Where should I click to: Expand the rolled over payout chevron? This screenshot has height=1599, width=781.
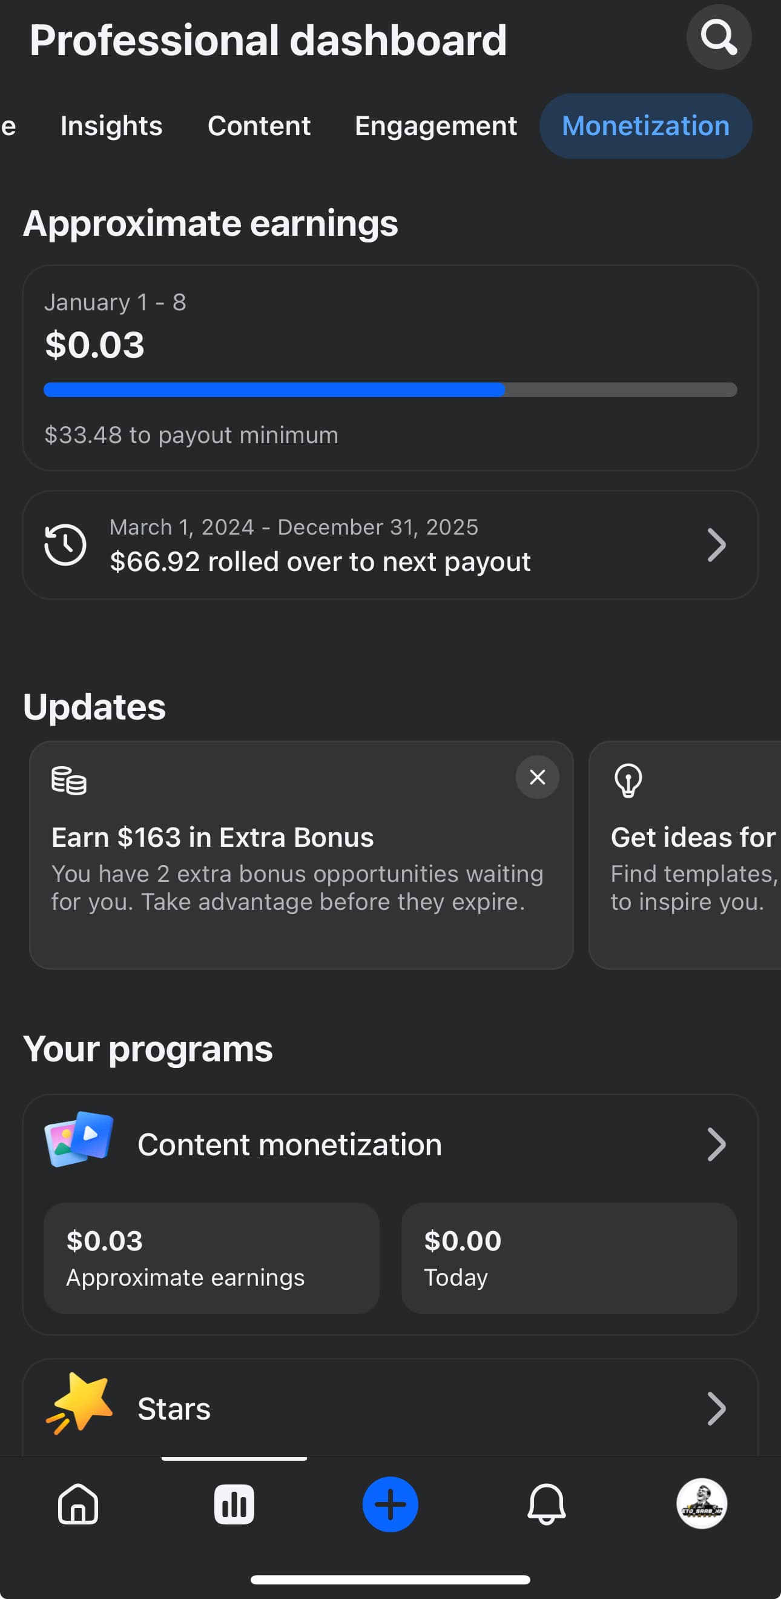click(x=716, y=545)
